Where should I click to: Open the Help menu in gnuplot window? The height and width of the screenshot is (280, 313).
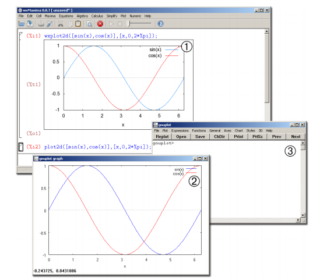[x=269, y=130]
